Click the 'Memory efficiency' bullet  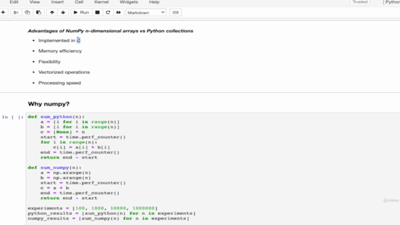click(x=60, y=51)
